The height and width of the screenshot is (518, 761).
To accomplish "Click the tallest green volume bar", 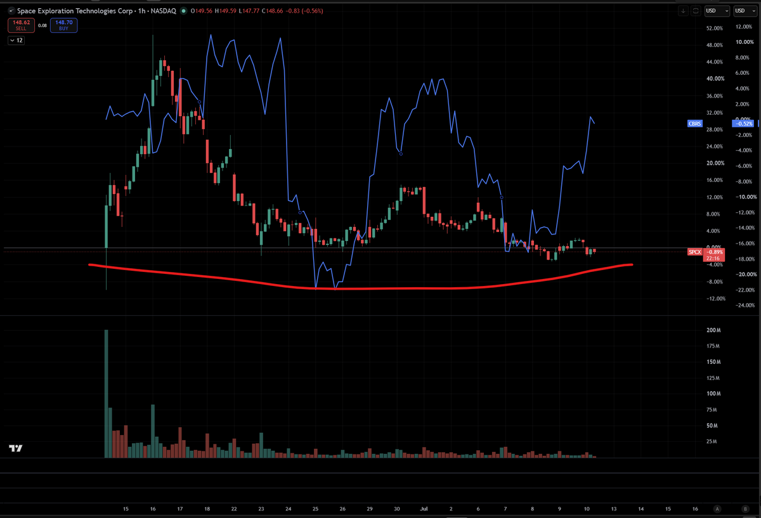I will pos(106,393).
